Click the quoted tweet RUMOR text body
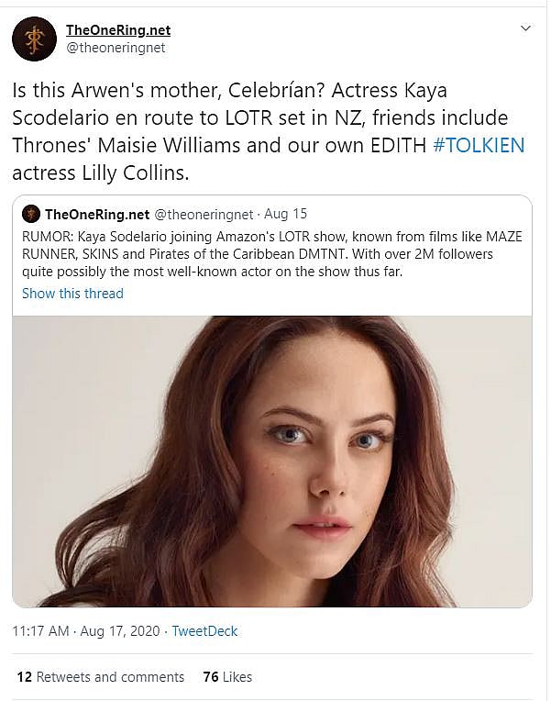Image resolution: width=551 pixels, height=701 pixels. 272,254
